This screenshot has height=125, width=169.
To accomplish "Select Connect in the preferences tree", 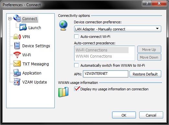I will point(30,19).
